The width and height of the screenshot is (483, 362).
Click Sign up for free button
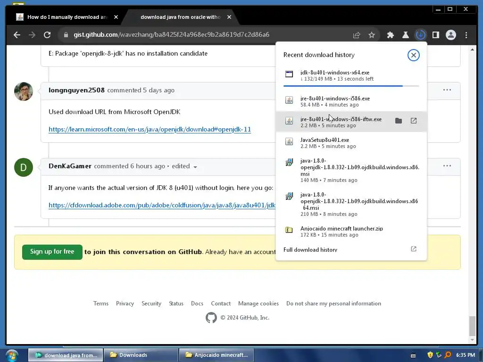[52, 252]
